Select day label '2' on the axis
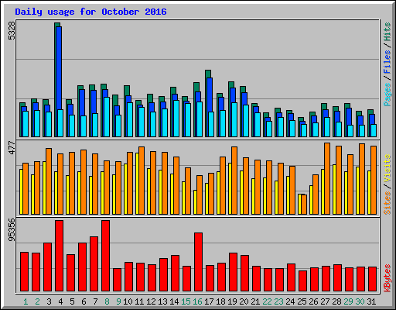The height and width of the screenshot is (310, 396). [37, 301]
